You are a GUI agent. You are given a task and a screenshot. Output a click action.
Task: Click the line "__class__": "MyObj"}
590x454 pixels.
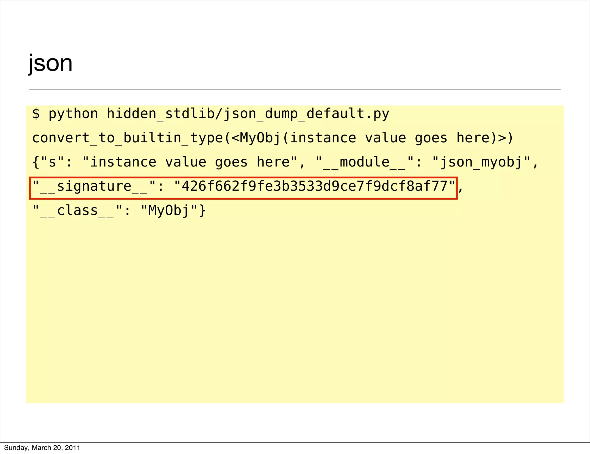click(x=119, y=211)
